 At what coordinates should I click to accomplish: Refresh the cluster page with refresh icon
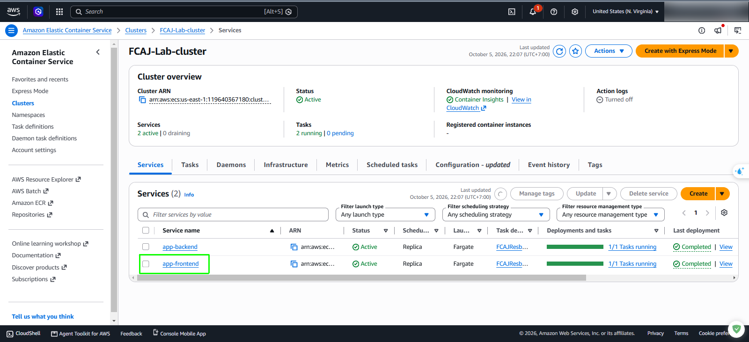(x=559, y=51)
